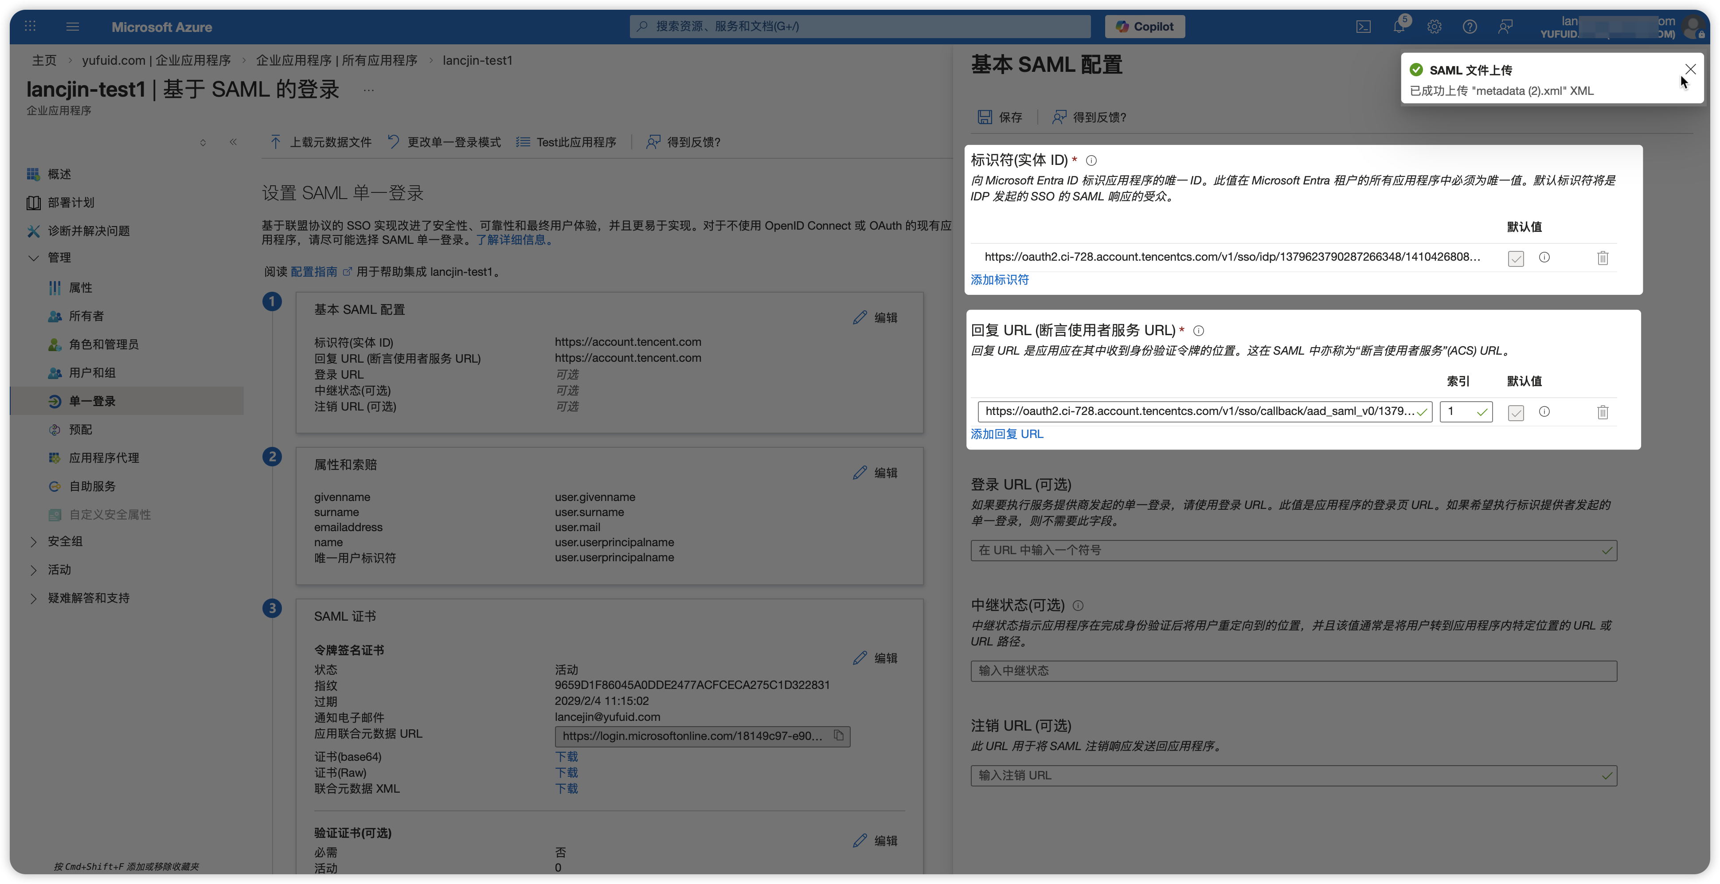Click the help question mark icon
Image resolution: width=1720 pixels, height=884 pixels.
click(x=1470, y=27)
